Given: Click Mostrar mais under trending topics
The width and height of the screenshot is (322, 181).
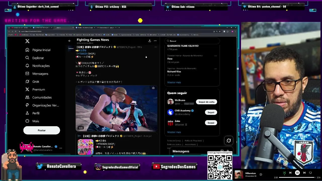Looking at the screenshot, I should [x=174, y=82].
